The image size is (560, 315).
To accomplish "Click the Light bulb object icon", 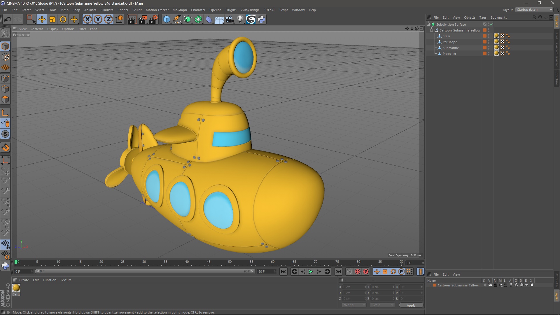I will click(240, 20).
